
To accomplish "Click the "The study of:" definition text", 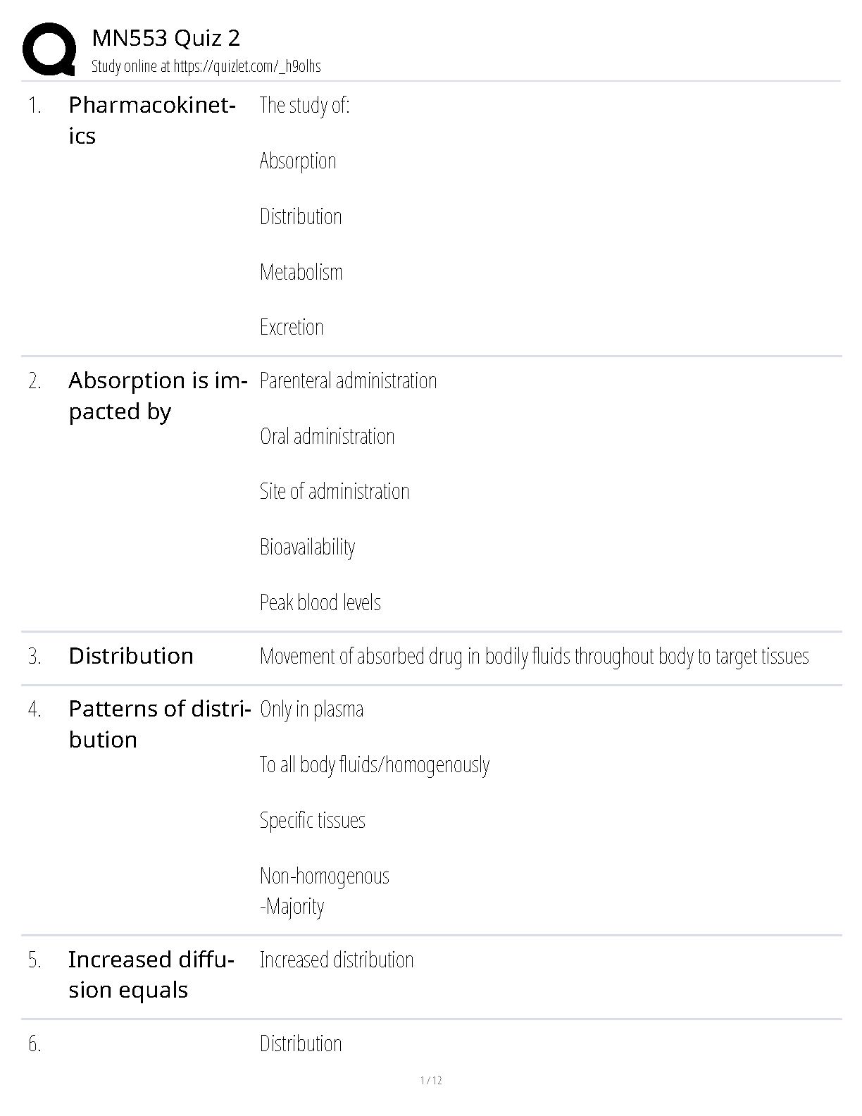I will [x=304, y=106].
